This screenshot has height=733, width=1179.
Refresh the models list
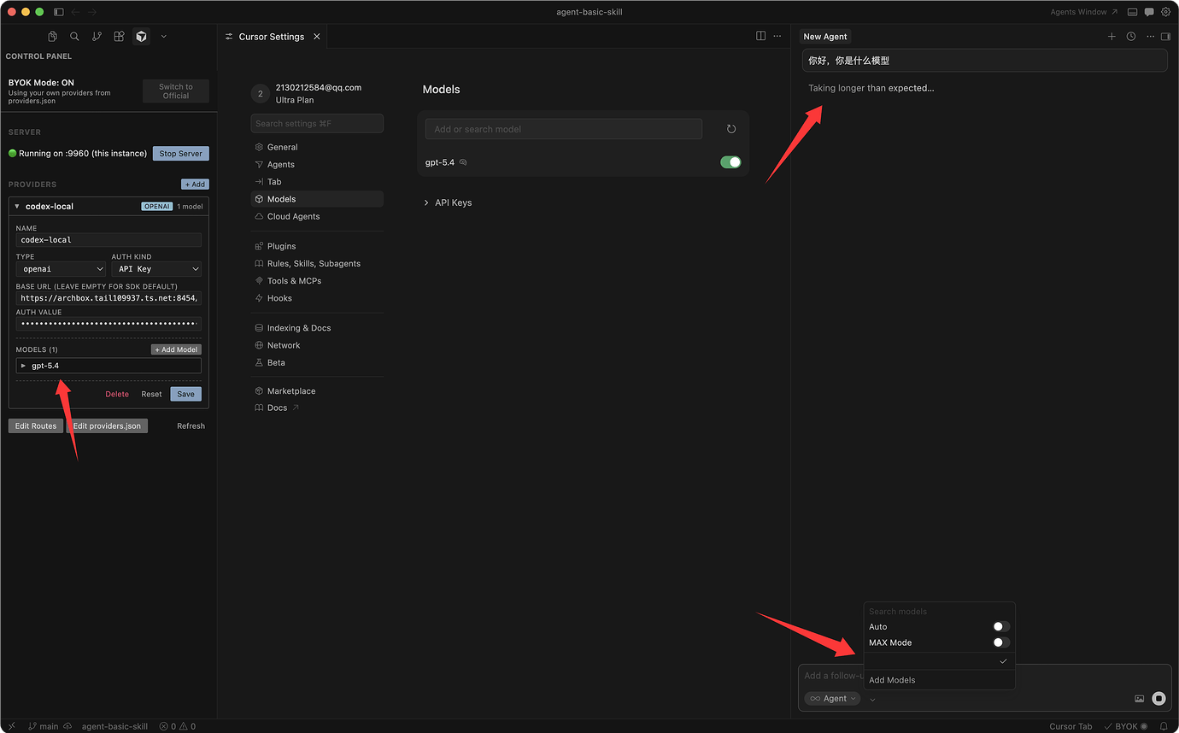click(x=730, y=129)
